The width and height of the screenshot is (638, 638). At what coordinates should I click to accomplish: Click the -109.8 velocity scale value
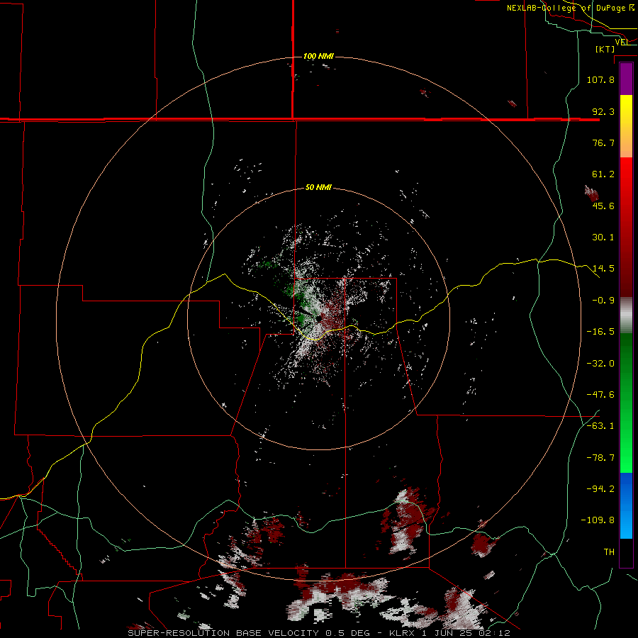[598, 520]
